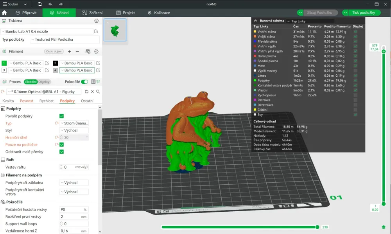391x234 pixels.
Task: Open filament 4 Bambu PLA Basic dropdown
Action: tap(77, 70)
